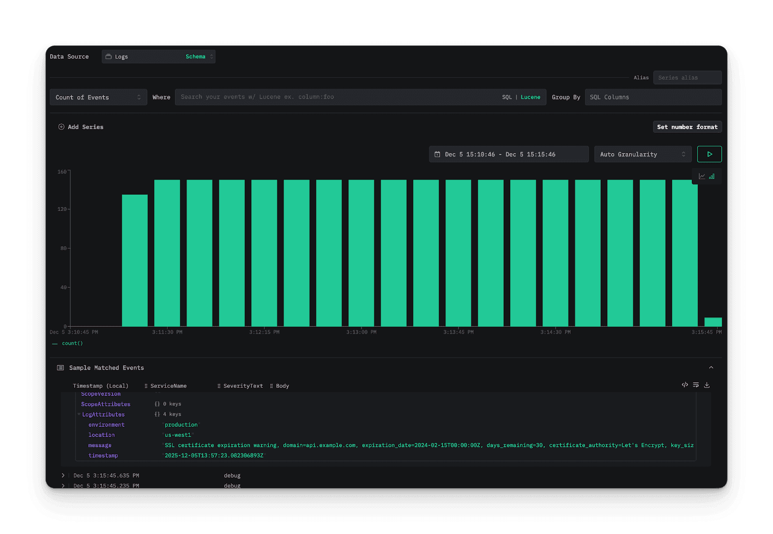Click the Timestamp (Local) column header
The image size is (773, 534).
pyautogui.click(x=100, y=386)
